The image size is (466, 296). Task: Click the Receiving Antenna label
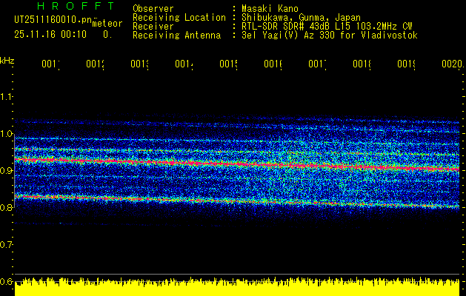coord(176,36)
